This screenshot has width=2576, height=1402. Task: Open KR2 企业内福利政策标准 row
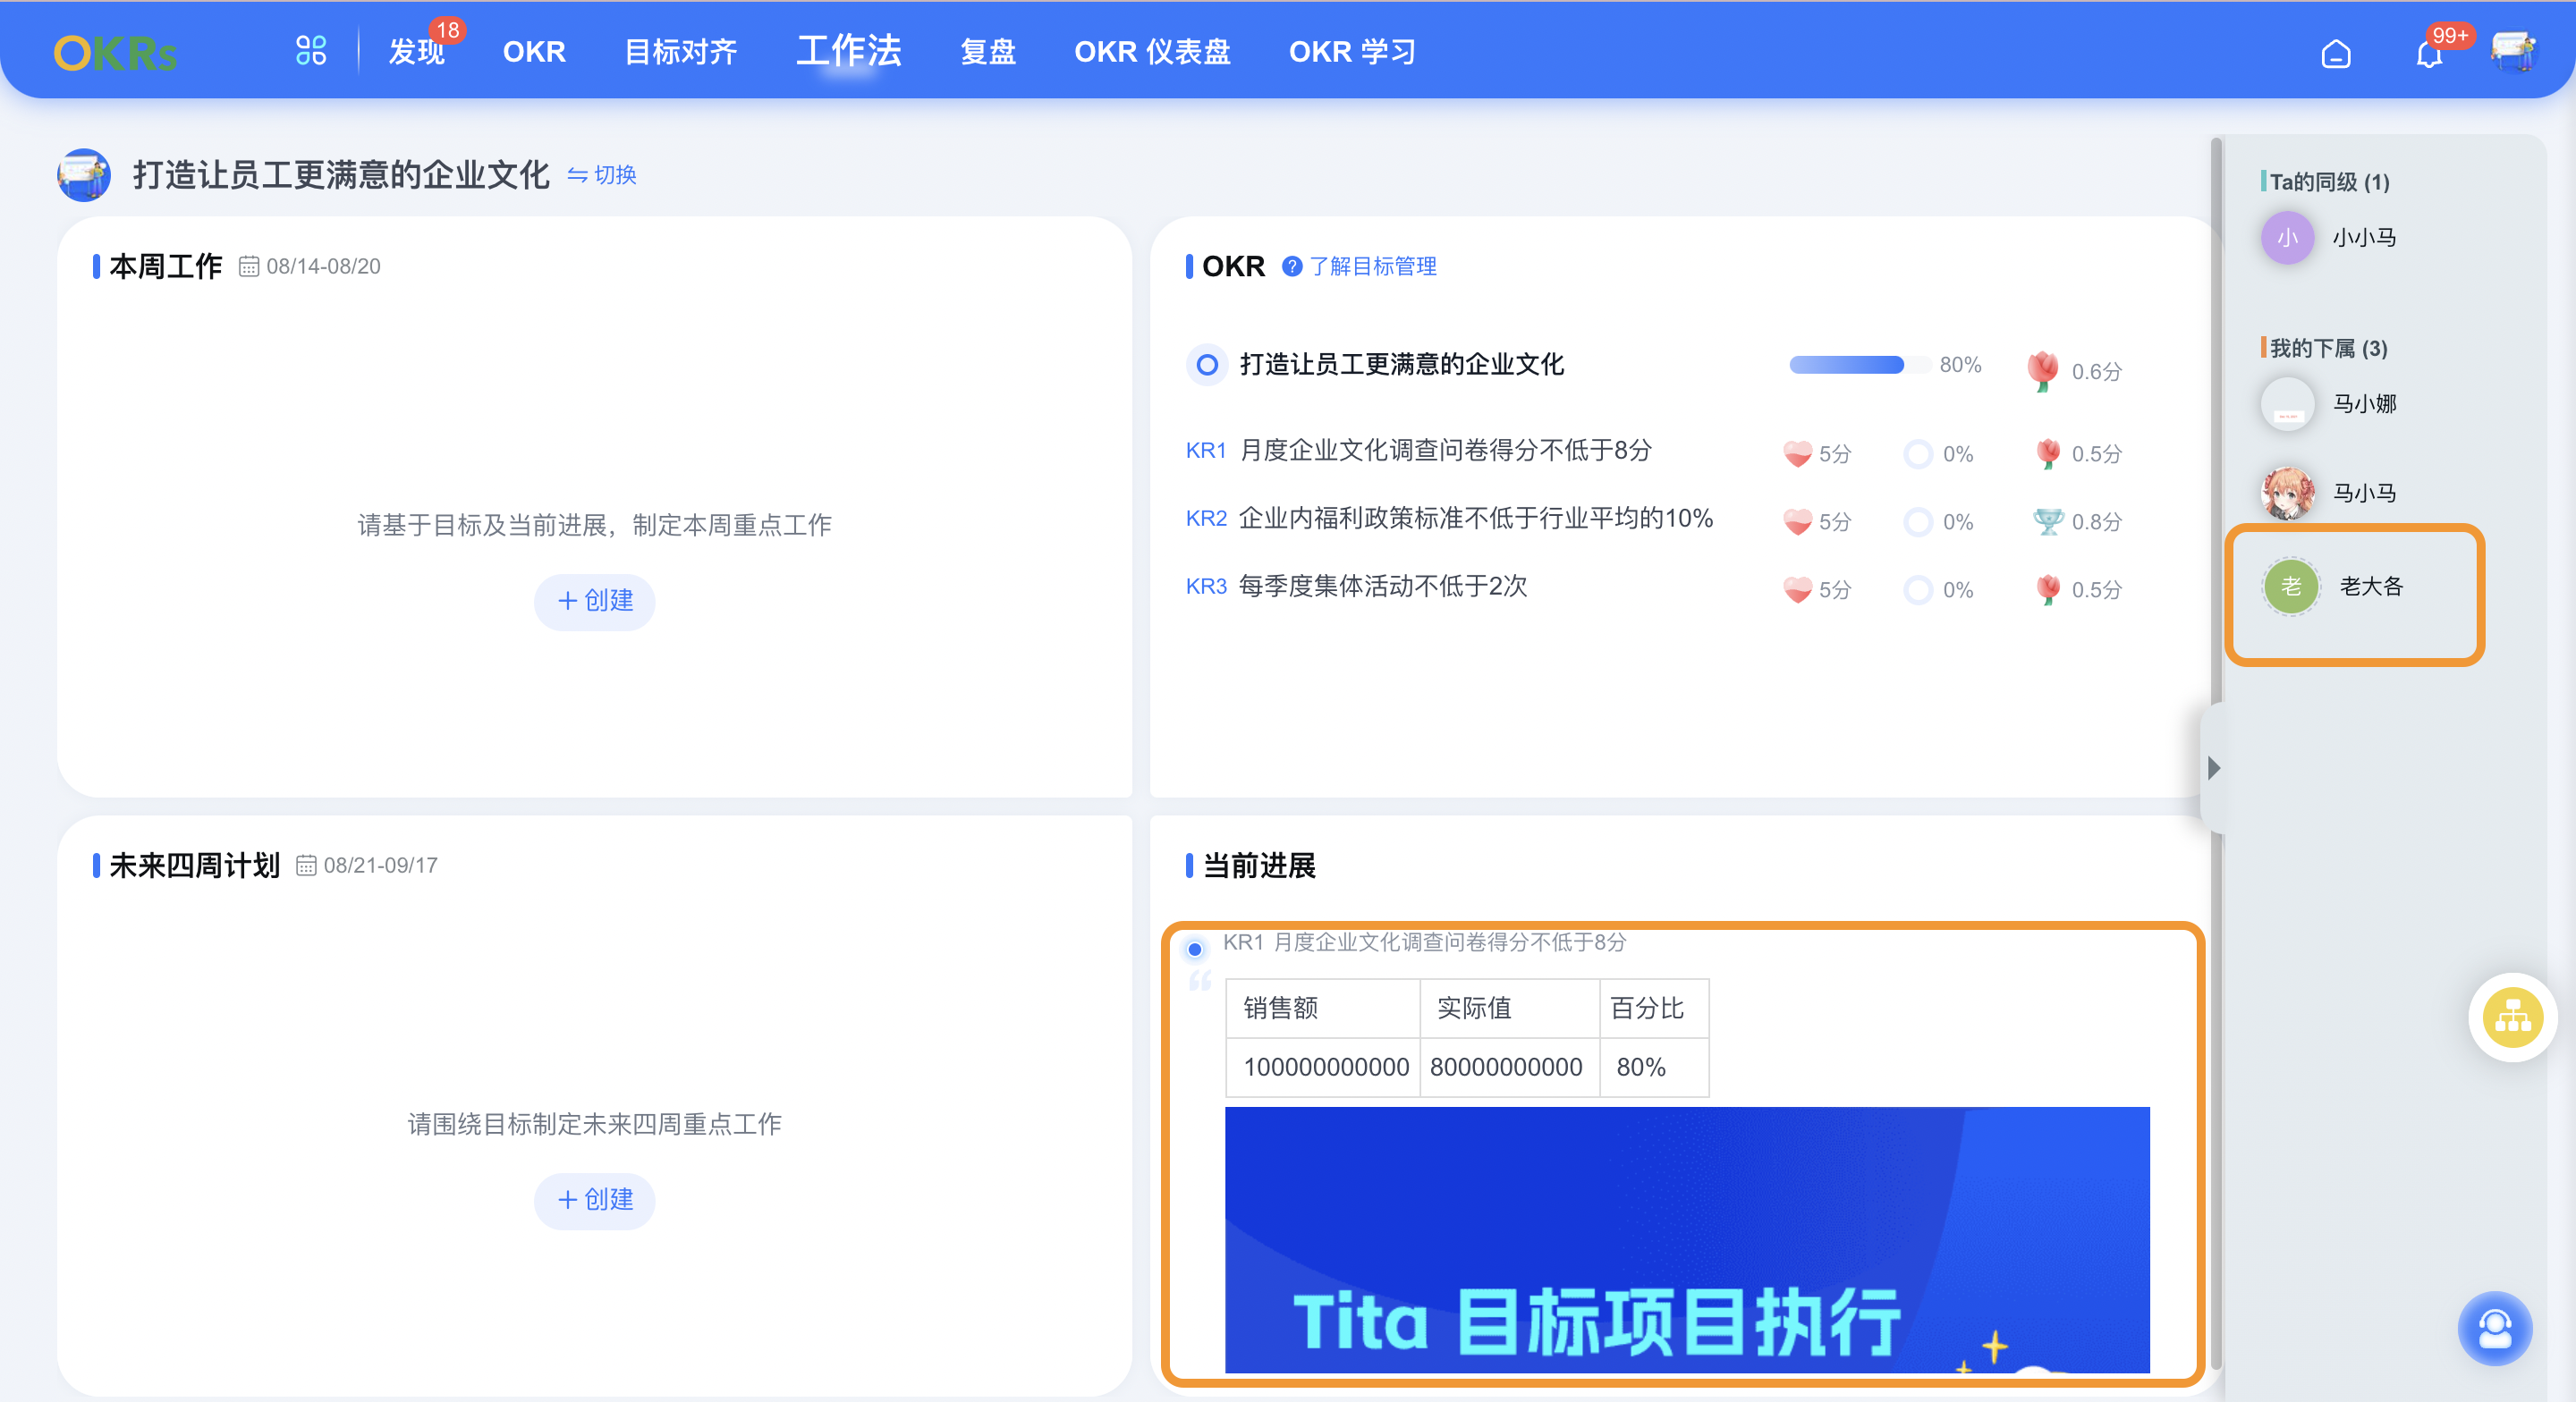click(x=1476, y=518)
